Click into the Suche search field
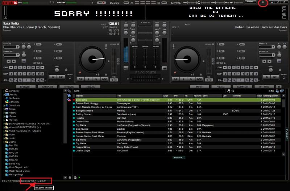The height and width of the screenshot is (191, 290). click(x=153, y=91)
